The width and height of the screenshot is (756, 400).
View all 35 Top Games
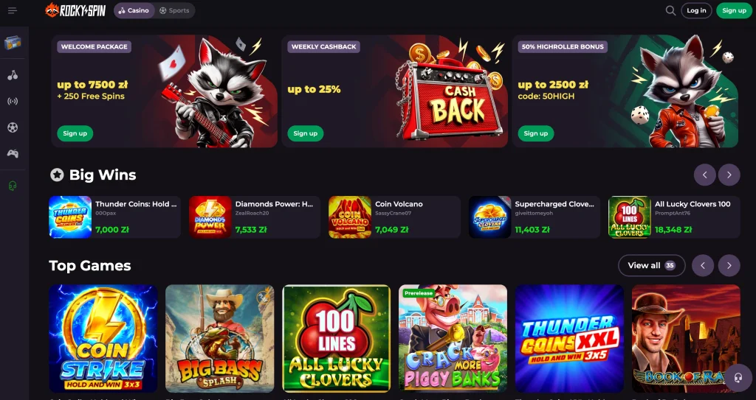point(651,265)
